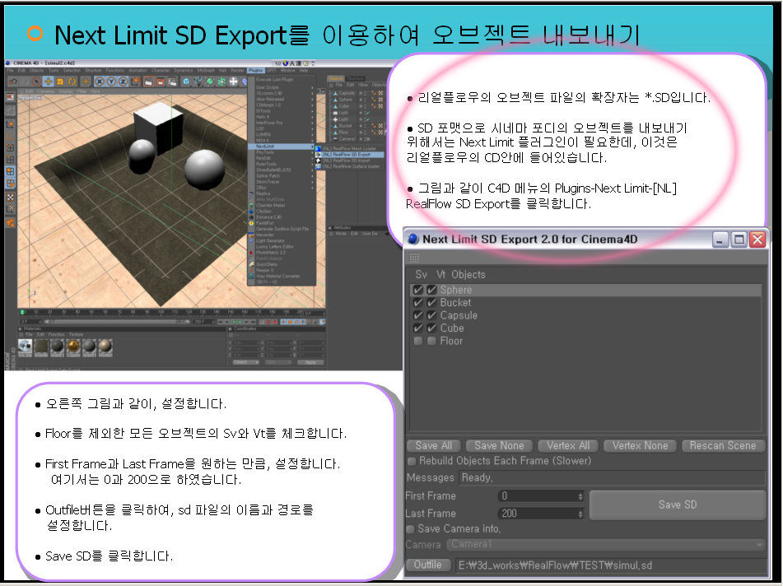Screen dimensions: 783x586
Task: Click the green NURBS generator icon
Action: (210, 81)
